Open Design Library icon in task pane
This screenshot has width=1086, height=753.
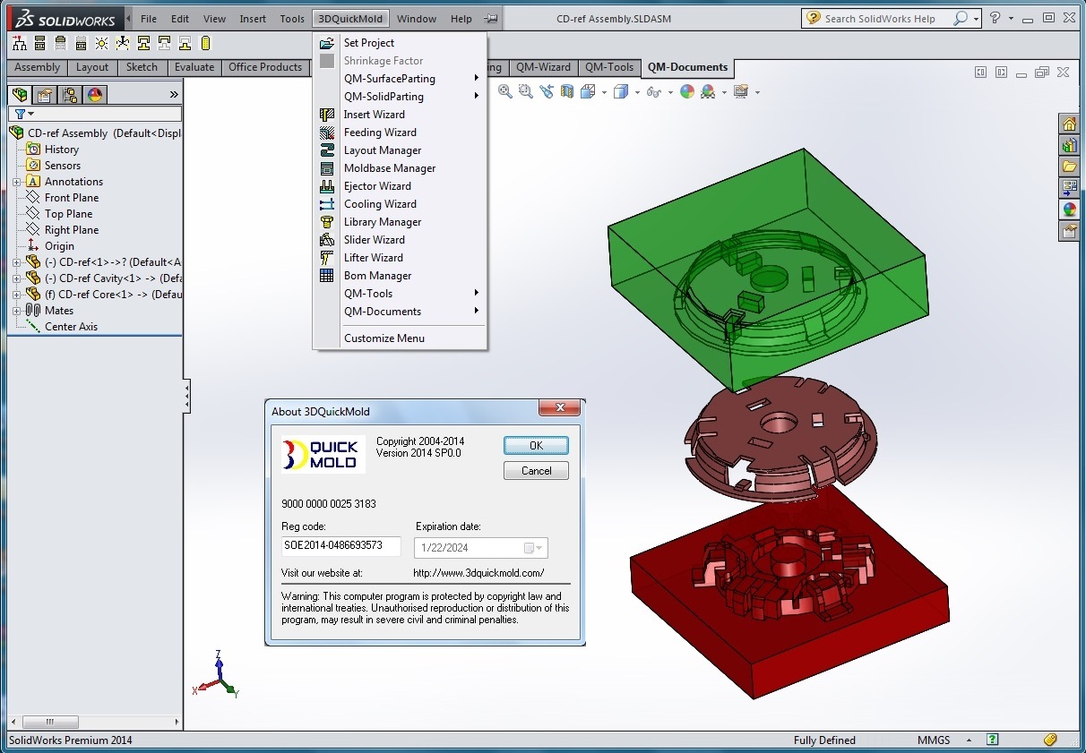[x=1069, y=145]
